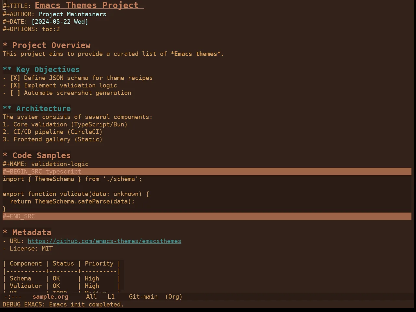The width and height of the screenshot is (416, 312).
Task: Toggle the checked 'Implement validation logic' checkbox
Action: point(15,85)
